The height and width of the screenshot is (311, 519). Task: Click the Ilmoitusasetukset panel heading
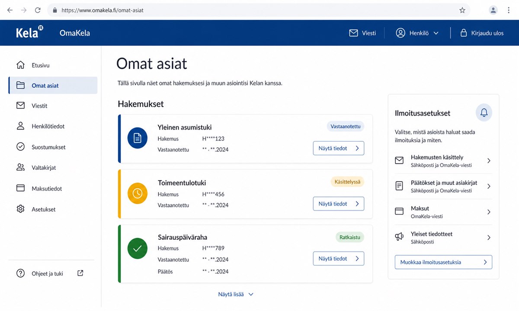click(x=423, y=113)
